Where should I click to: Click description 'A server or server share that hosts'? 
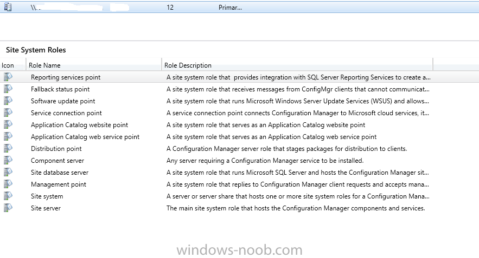coord(298,196)
